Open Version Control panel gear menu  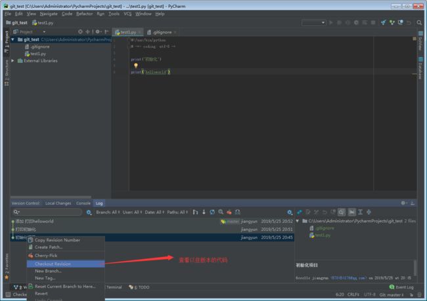pyautogui.click(x=403, y=203)
